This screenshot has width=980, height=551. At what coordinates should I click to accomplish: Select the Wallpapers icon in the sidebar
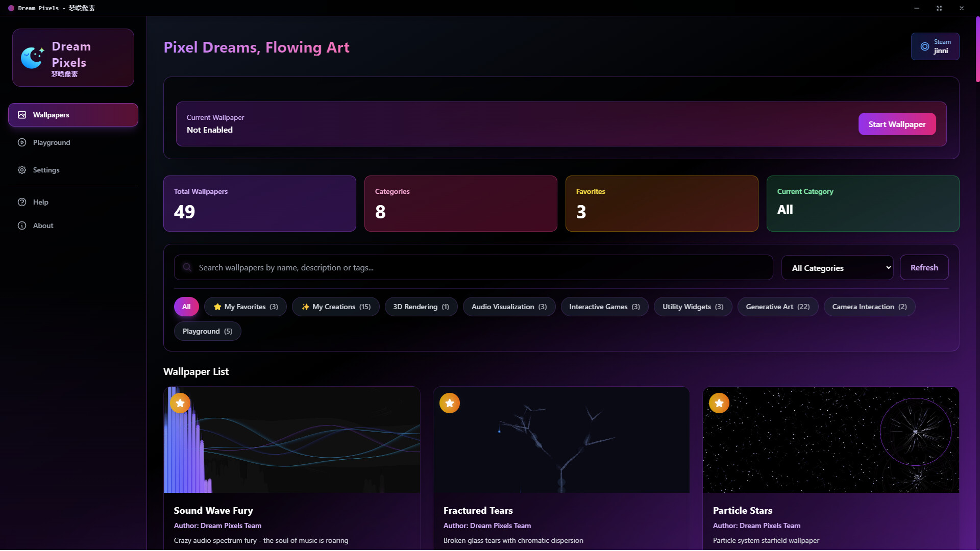pyautogui.click(x=21, y=115)
